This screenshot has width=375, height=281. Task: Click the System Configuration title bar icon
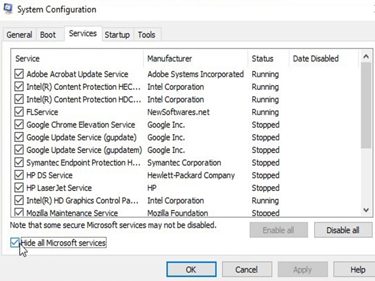(7, 9)
